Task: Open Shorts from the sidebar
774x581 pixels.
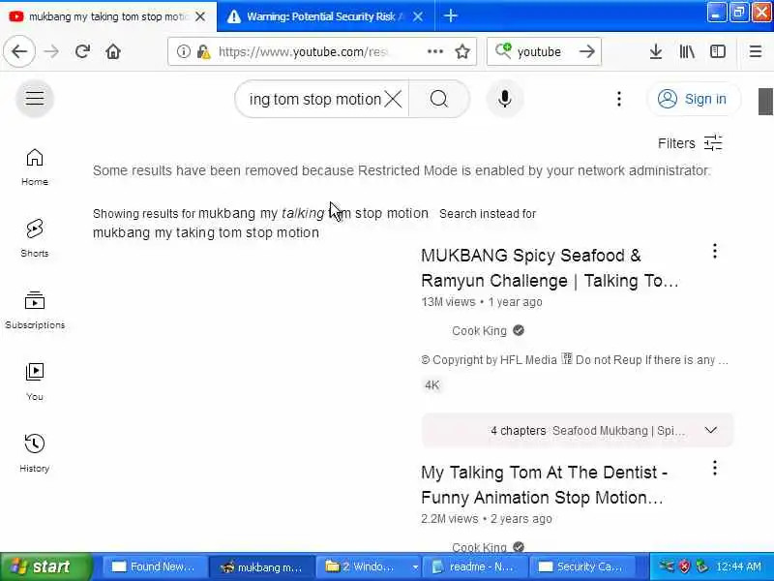Action: tap(35, 238)
